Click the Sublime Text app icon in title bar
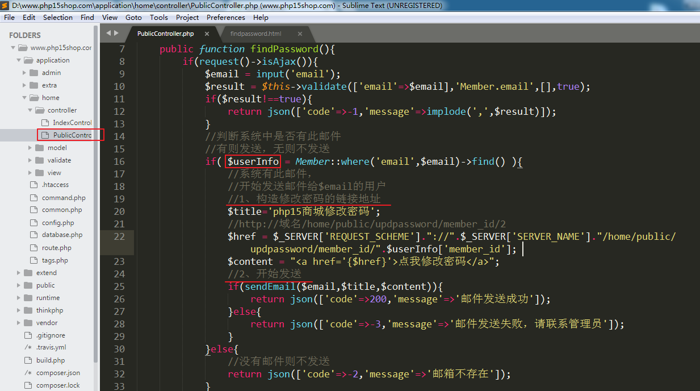 pos(5,5)
